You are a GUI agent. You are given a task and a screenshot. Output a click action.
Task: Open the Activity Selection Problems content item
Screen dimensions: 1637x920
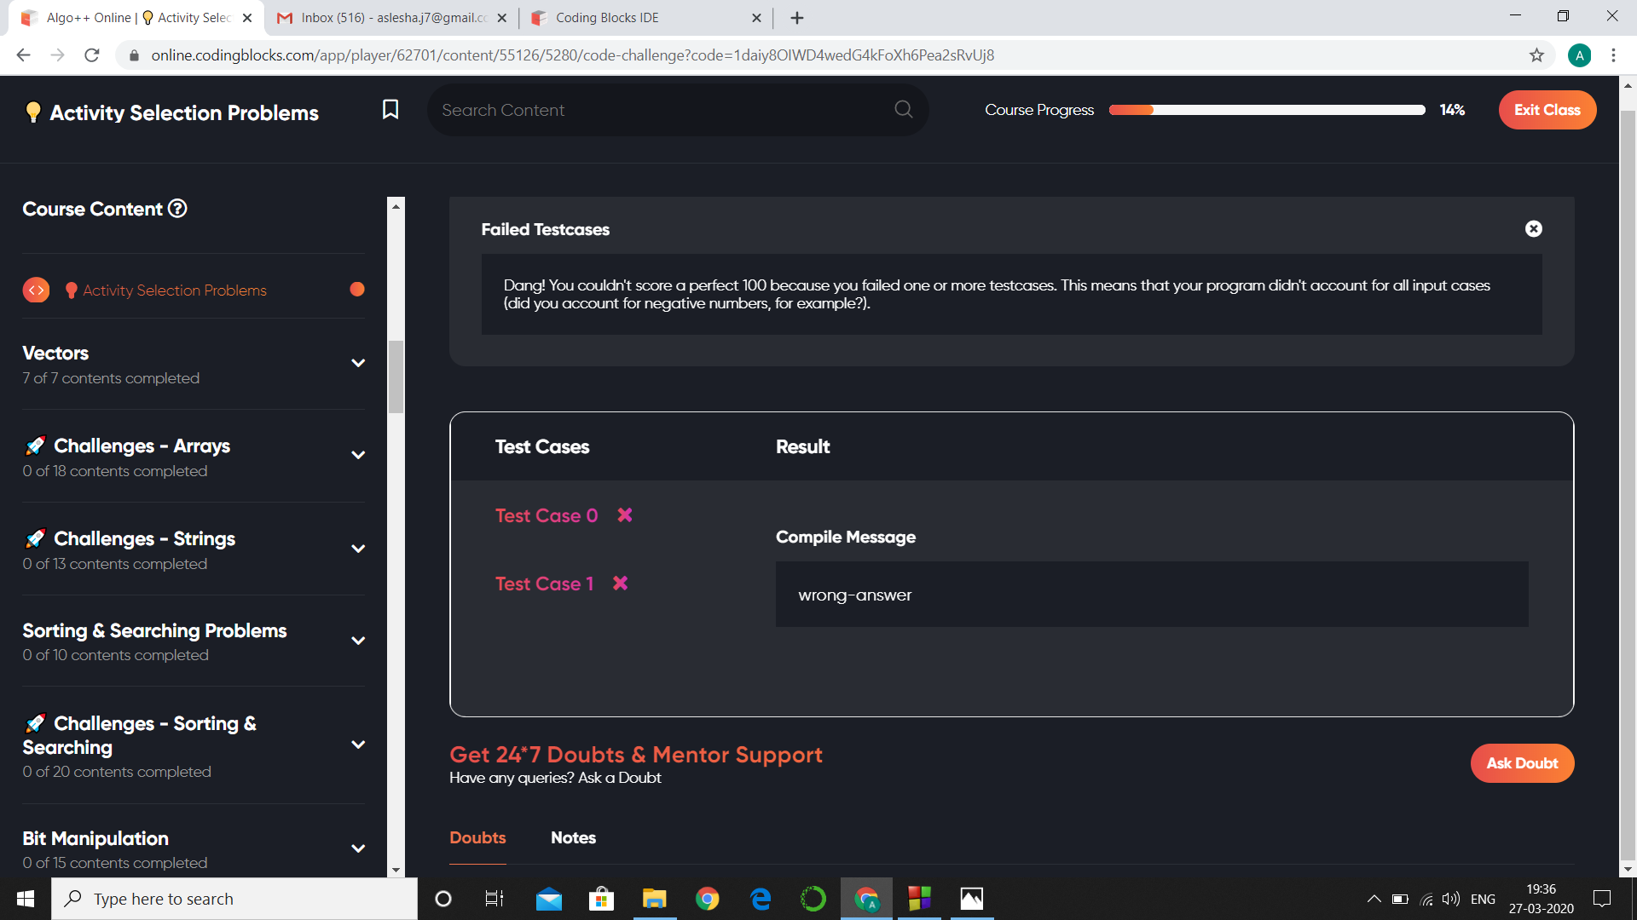tap(175, 290)
